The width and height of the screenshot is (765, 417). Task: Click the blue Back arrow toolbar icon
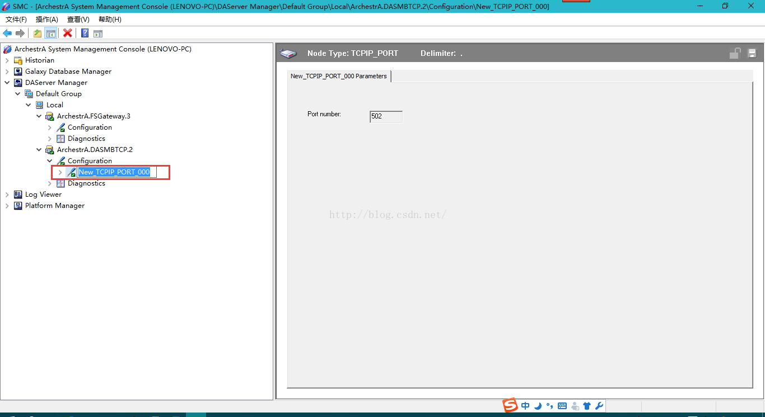[x=7, y=34]
